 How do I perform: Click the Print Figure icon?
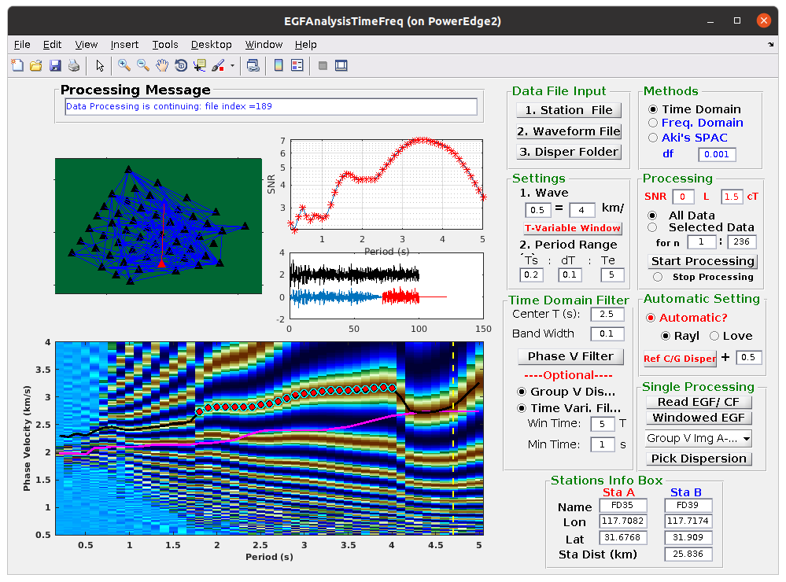[74, 65]
